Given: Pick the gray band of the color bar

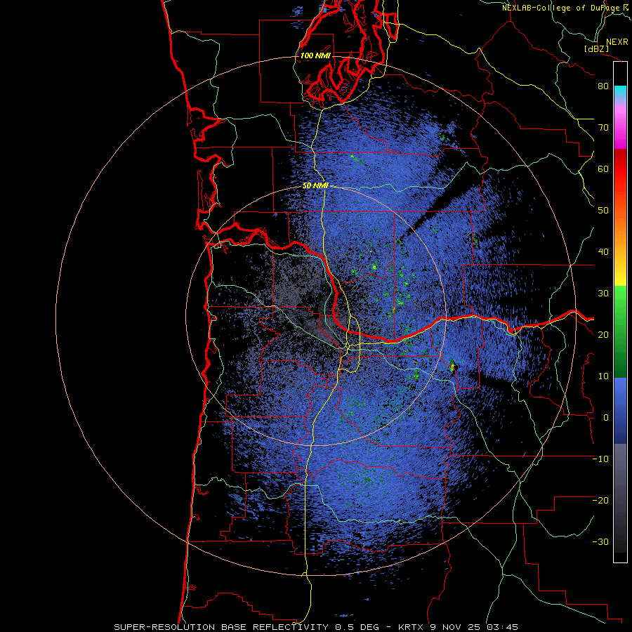Looking at the screenshot, I should (620, 498).
